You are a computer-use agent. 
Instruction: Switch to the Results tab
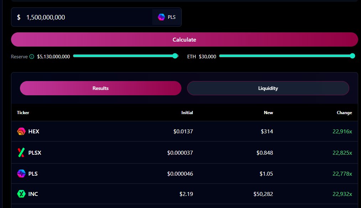click(x=100, y=88)
